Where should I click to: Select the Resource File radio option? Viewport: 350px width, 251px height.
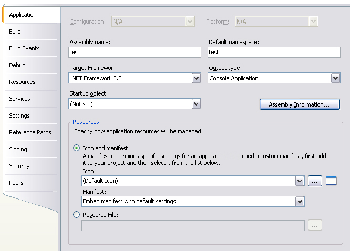77,215
